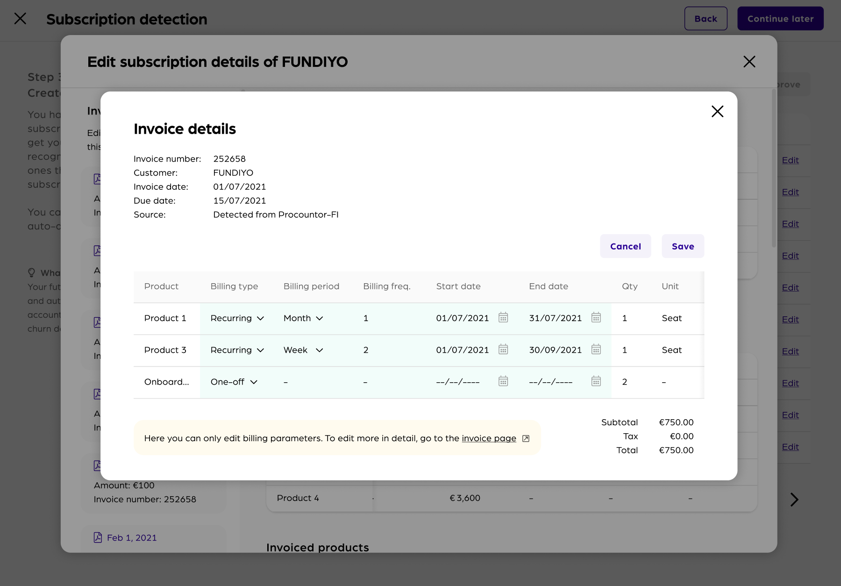Open the Feb 1, 2021 invoice link
This screenshot has width=841, height=586.
click(x=132, y=538)
